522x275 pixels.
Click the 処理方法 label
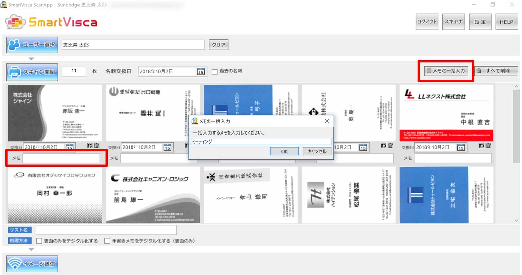[20, 241]
